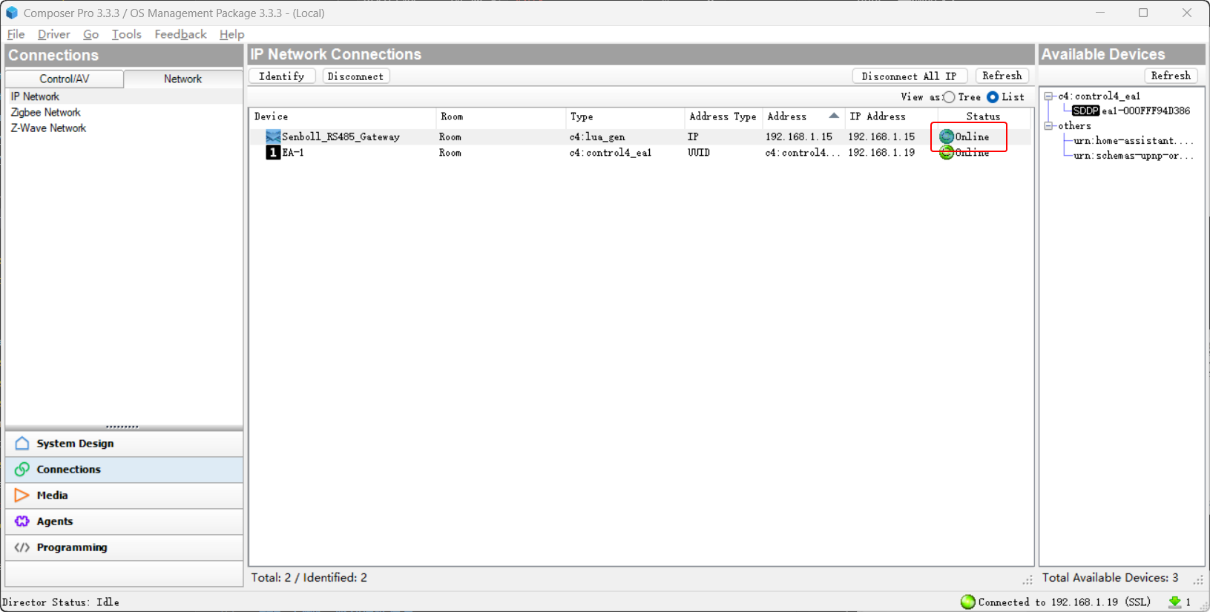
Task: Sort by the IP Address column header
Action: click(x=891, y=116)
